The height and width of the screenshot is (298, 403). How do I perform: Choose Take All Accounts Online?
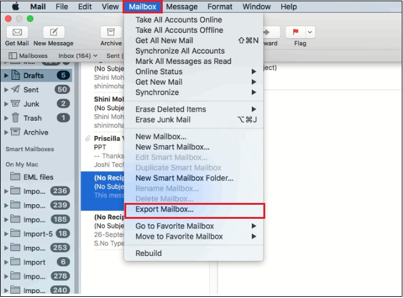[193, 20]
